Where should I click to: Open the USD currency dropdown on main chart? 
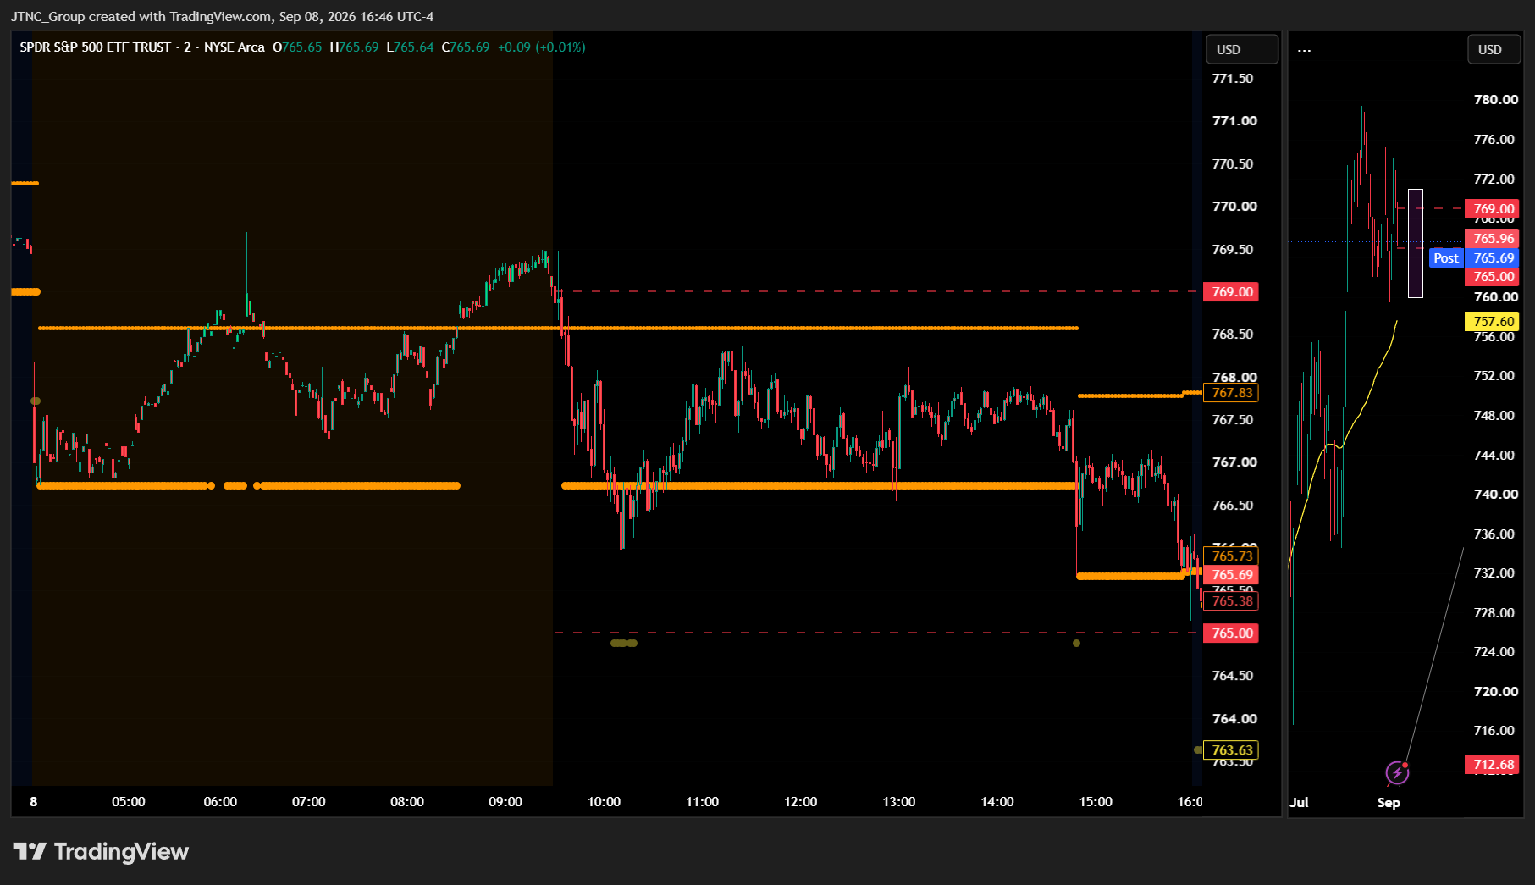(1242, 49)
